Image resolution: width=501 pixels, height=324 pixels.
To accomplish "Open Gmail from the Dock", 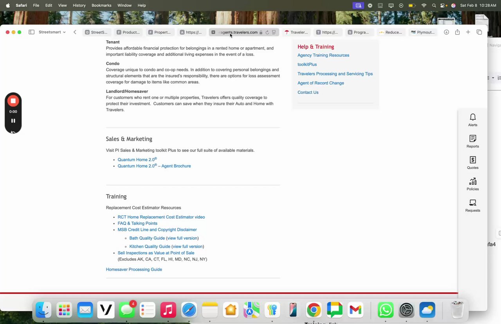I will click(x=355, y=310).
